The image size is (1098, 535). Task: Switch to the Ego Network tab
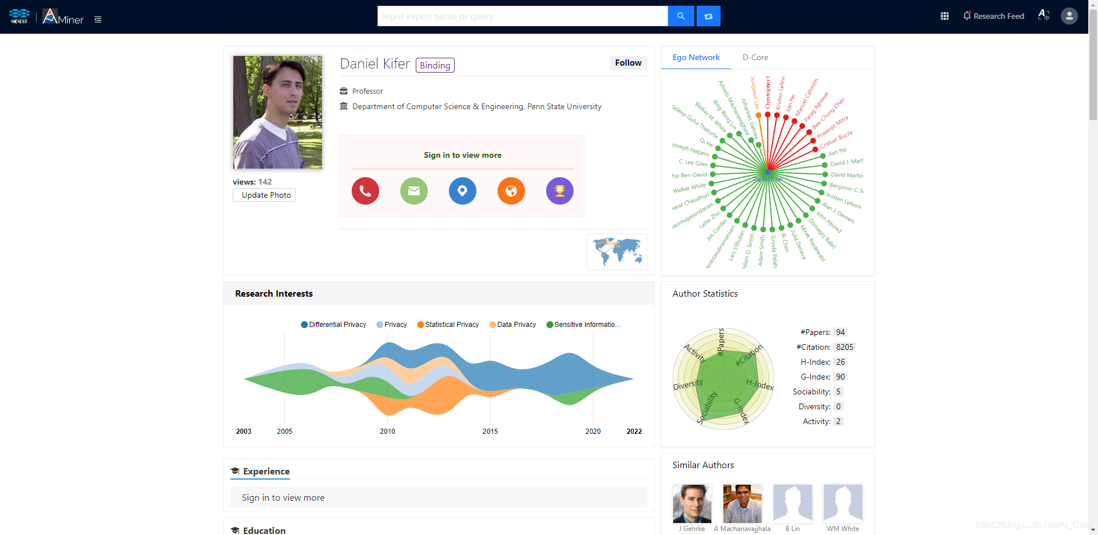pyautogui.click(x=696, y=57)
